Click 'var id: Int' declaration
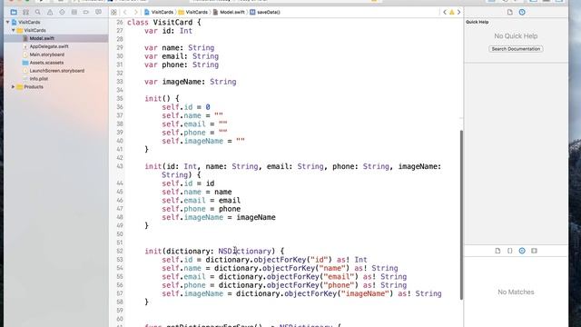 [169, 31]
